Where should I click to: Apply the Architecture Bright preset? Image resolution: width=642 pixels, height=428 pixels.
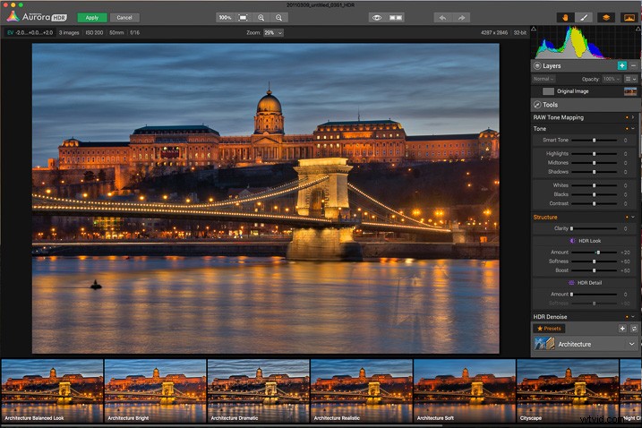point(156,390)
